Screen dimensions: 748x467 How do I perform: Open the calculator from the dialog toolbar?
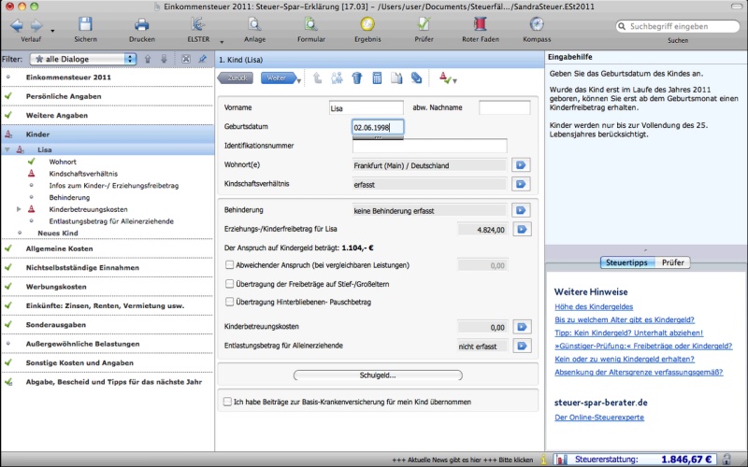tap(377, 78)
